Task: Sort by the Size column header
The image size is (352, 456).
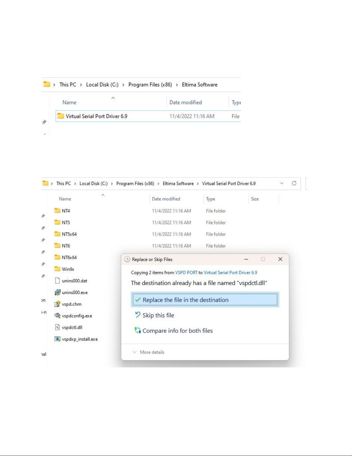Action: (x=255, y=199)
